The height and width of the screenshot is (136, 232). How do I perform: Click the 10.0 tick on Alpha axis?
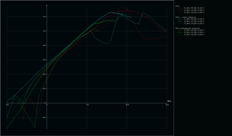click(127, 105)
